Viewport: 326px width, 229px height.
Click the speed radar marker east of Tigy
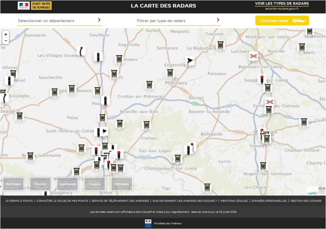tap(207, 187)
